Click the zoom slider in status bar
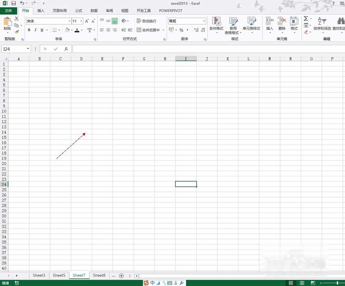This screenshot has height=286, width=345. coord(337,283)
